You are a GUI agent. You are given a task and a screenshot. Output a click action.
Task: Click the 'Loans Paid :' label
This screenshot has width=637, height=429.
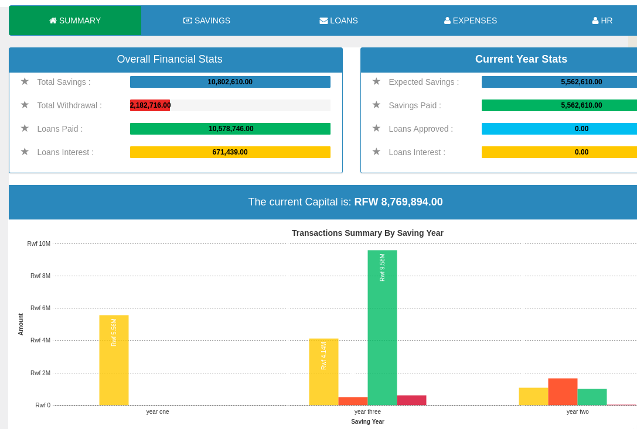pos(60,129)
